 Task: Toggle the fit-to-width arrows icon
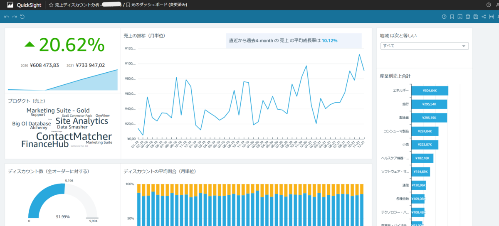click(x=492, y=17)
